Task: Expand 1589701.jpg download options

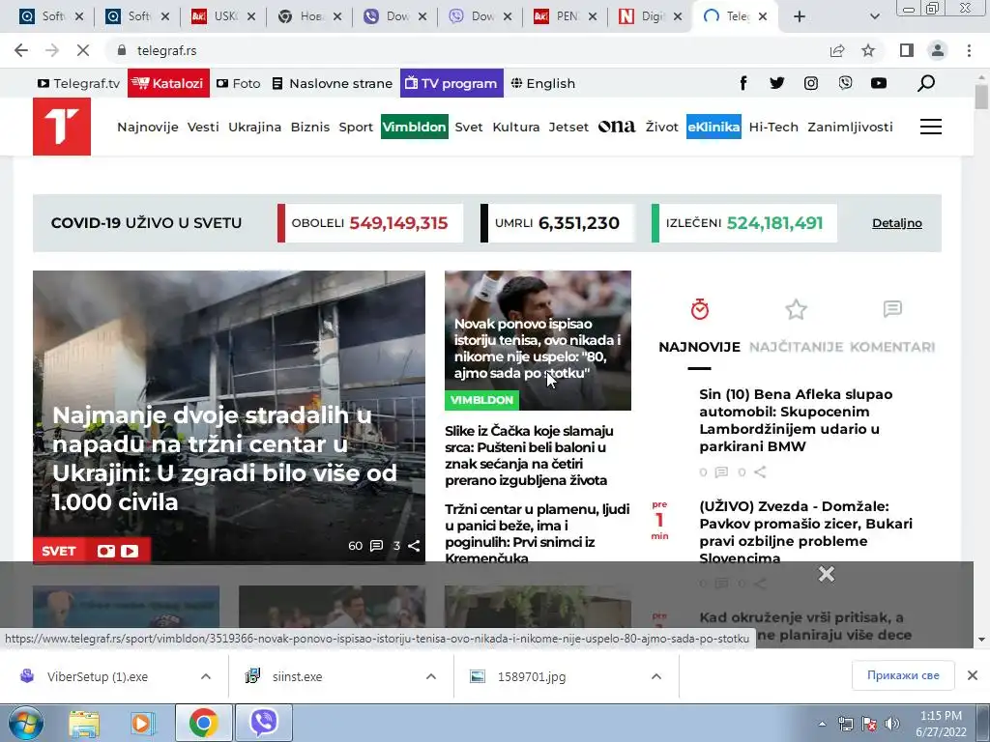Action: click(656, 676)
